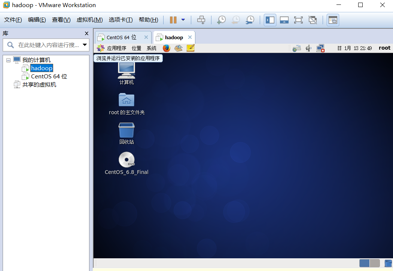Pause the virtual machine

click(173, 20)
